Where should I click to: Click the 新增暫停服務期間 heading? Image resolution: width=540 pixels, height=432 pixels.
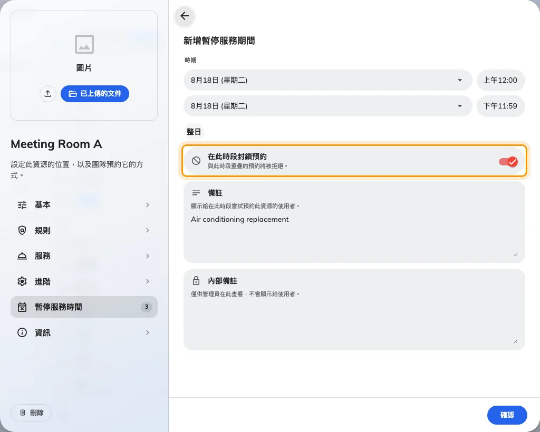[219, 41]
